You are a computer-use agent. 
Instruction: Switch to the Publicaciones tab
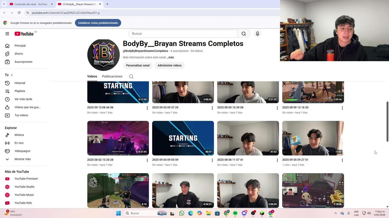click(112, 76)
